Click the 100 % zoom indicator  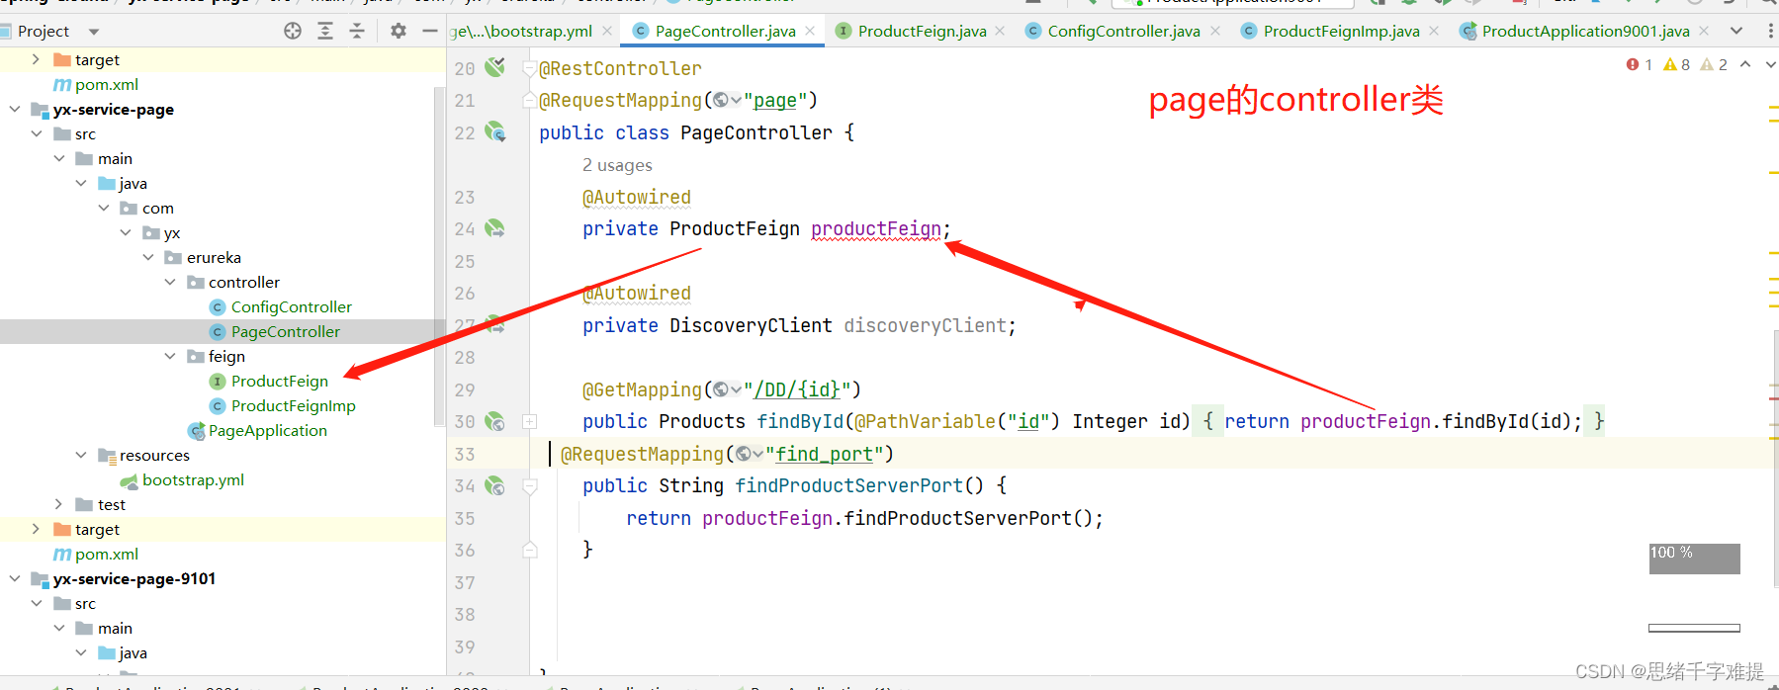[1694, 559]
